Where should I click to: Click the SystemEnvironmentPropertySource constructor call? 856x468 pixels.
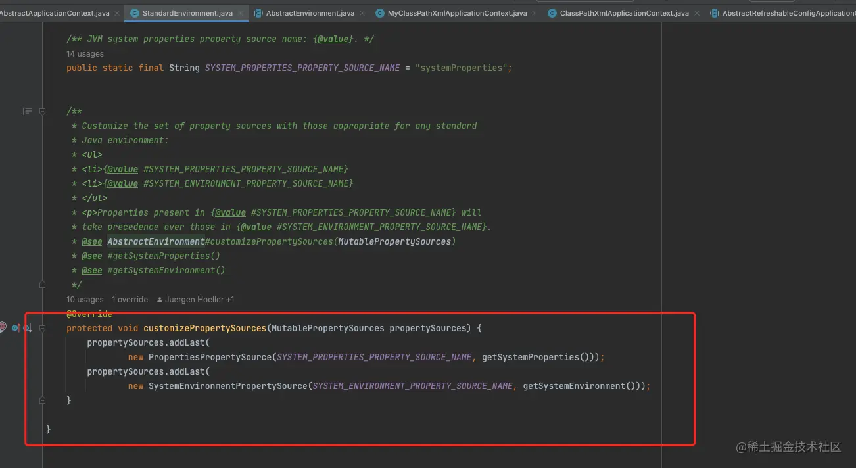[228, 386]
